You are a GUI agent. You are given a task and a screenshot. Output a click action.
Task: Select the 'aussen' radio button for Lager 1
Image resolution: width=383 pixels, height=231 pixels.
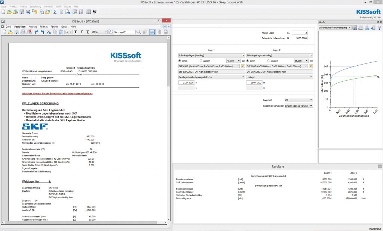(x=201, y=60)
